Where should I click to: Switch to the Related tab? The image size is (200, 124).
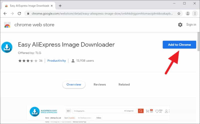coord(124,84)
